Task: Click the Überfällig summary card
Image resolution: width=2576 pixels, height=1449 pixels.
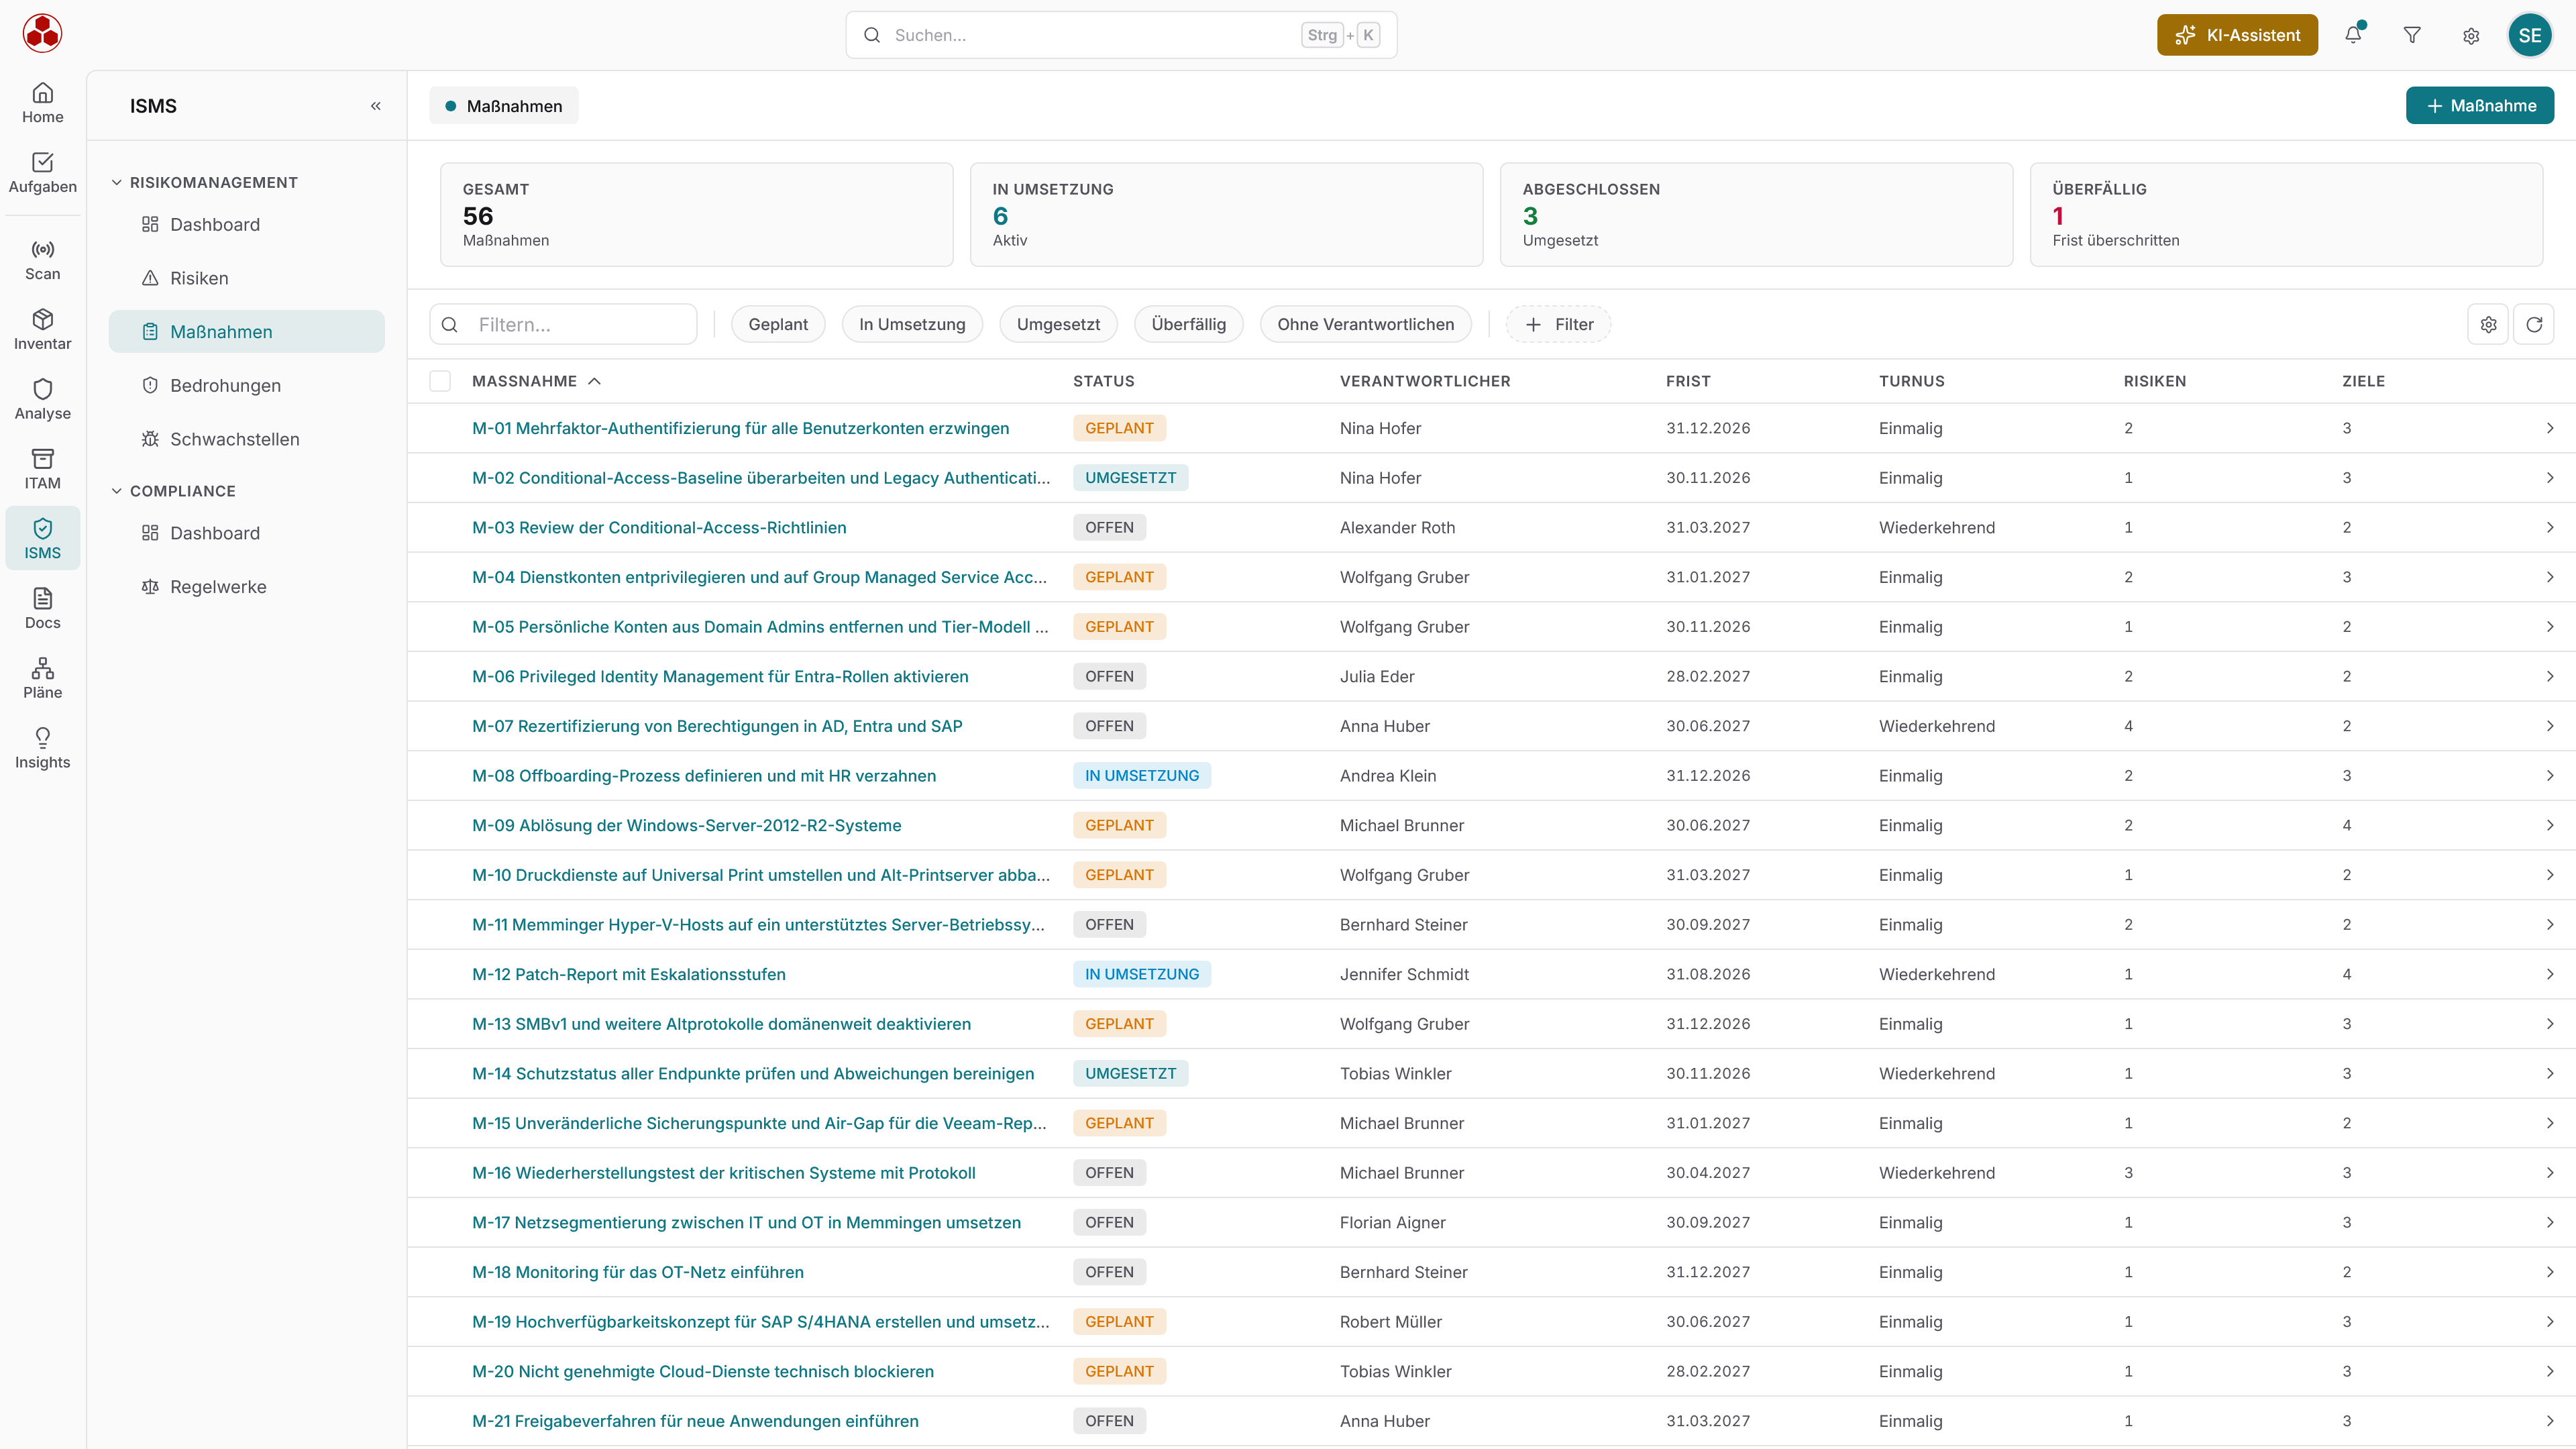Action: tap(2286, 214)
